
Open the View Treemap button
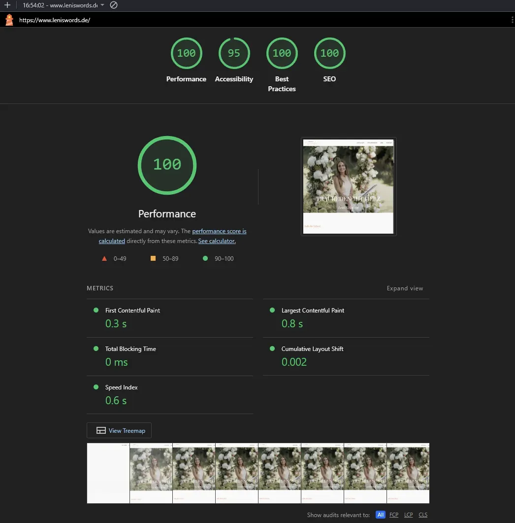pyautogui.click(x=119, y=430)
